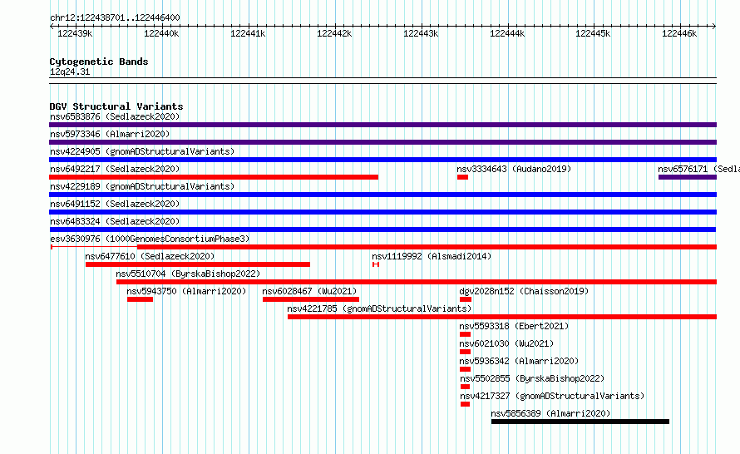Screen dimensions: 740x454
Task: Select nsv6492217 (Sedlazeck2020) label
Action: pyautogui.click(x=115, y=169)
